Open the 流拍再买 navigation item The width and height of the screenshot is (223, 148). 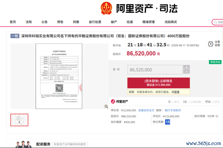(171, 22)
